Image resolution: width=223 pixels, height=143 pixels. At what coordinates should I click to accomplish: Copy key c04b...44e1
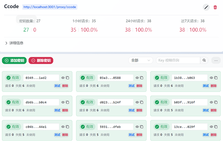tap(68, 127)
